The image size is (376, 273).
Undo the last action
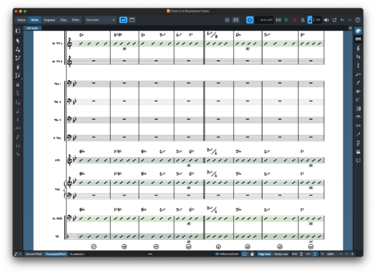coord(343,20)
